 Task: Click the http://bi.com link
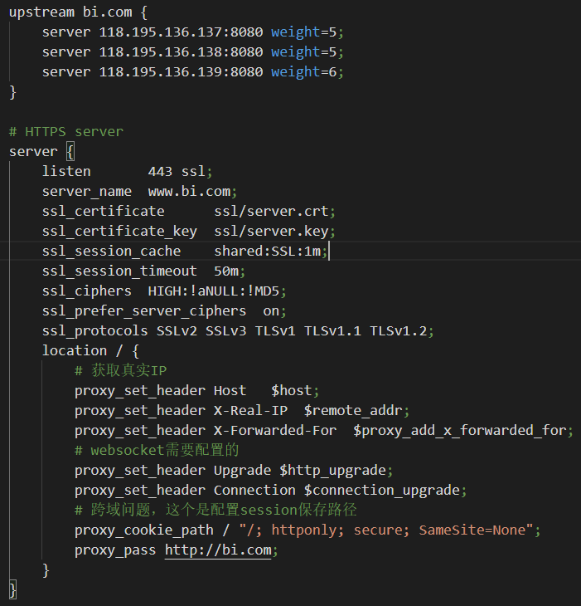[218, 550]
